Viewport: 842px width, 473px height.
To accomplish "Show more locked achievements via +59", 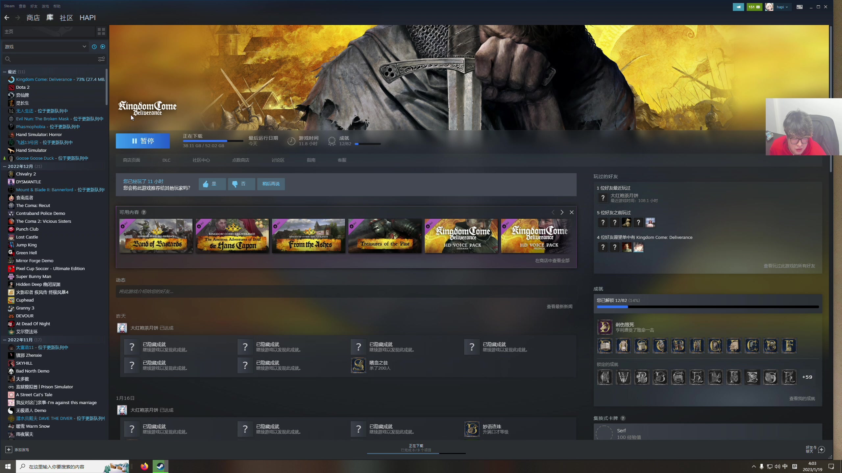I will [x=807, y=377].
